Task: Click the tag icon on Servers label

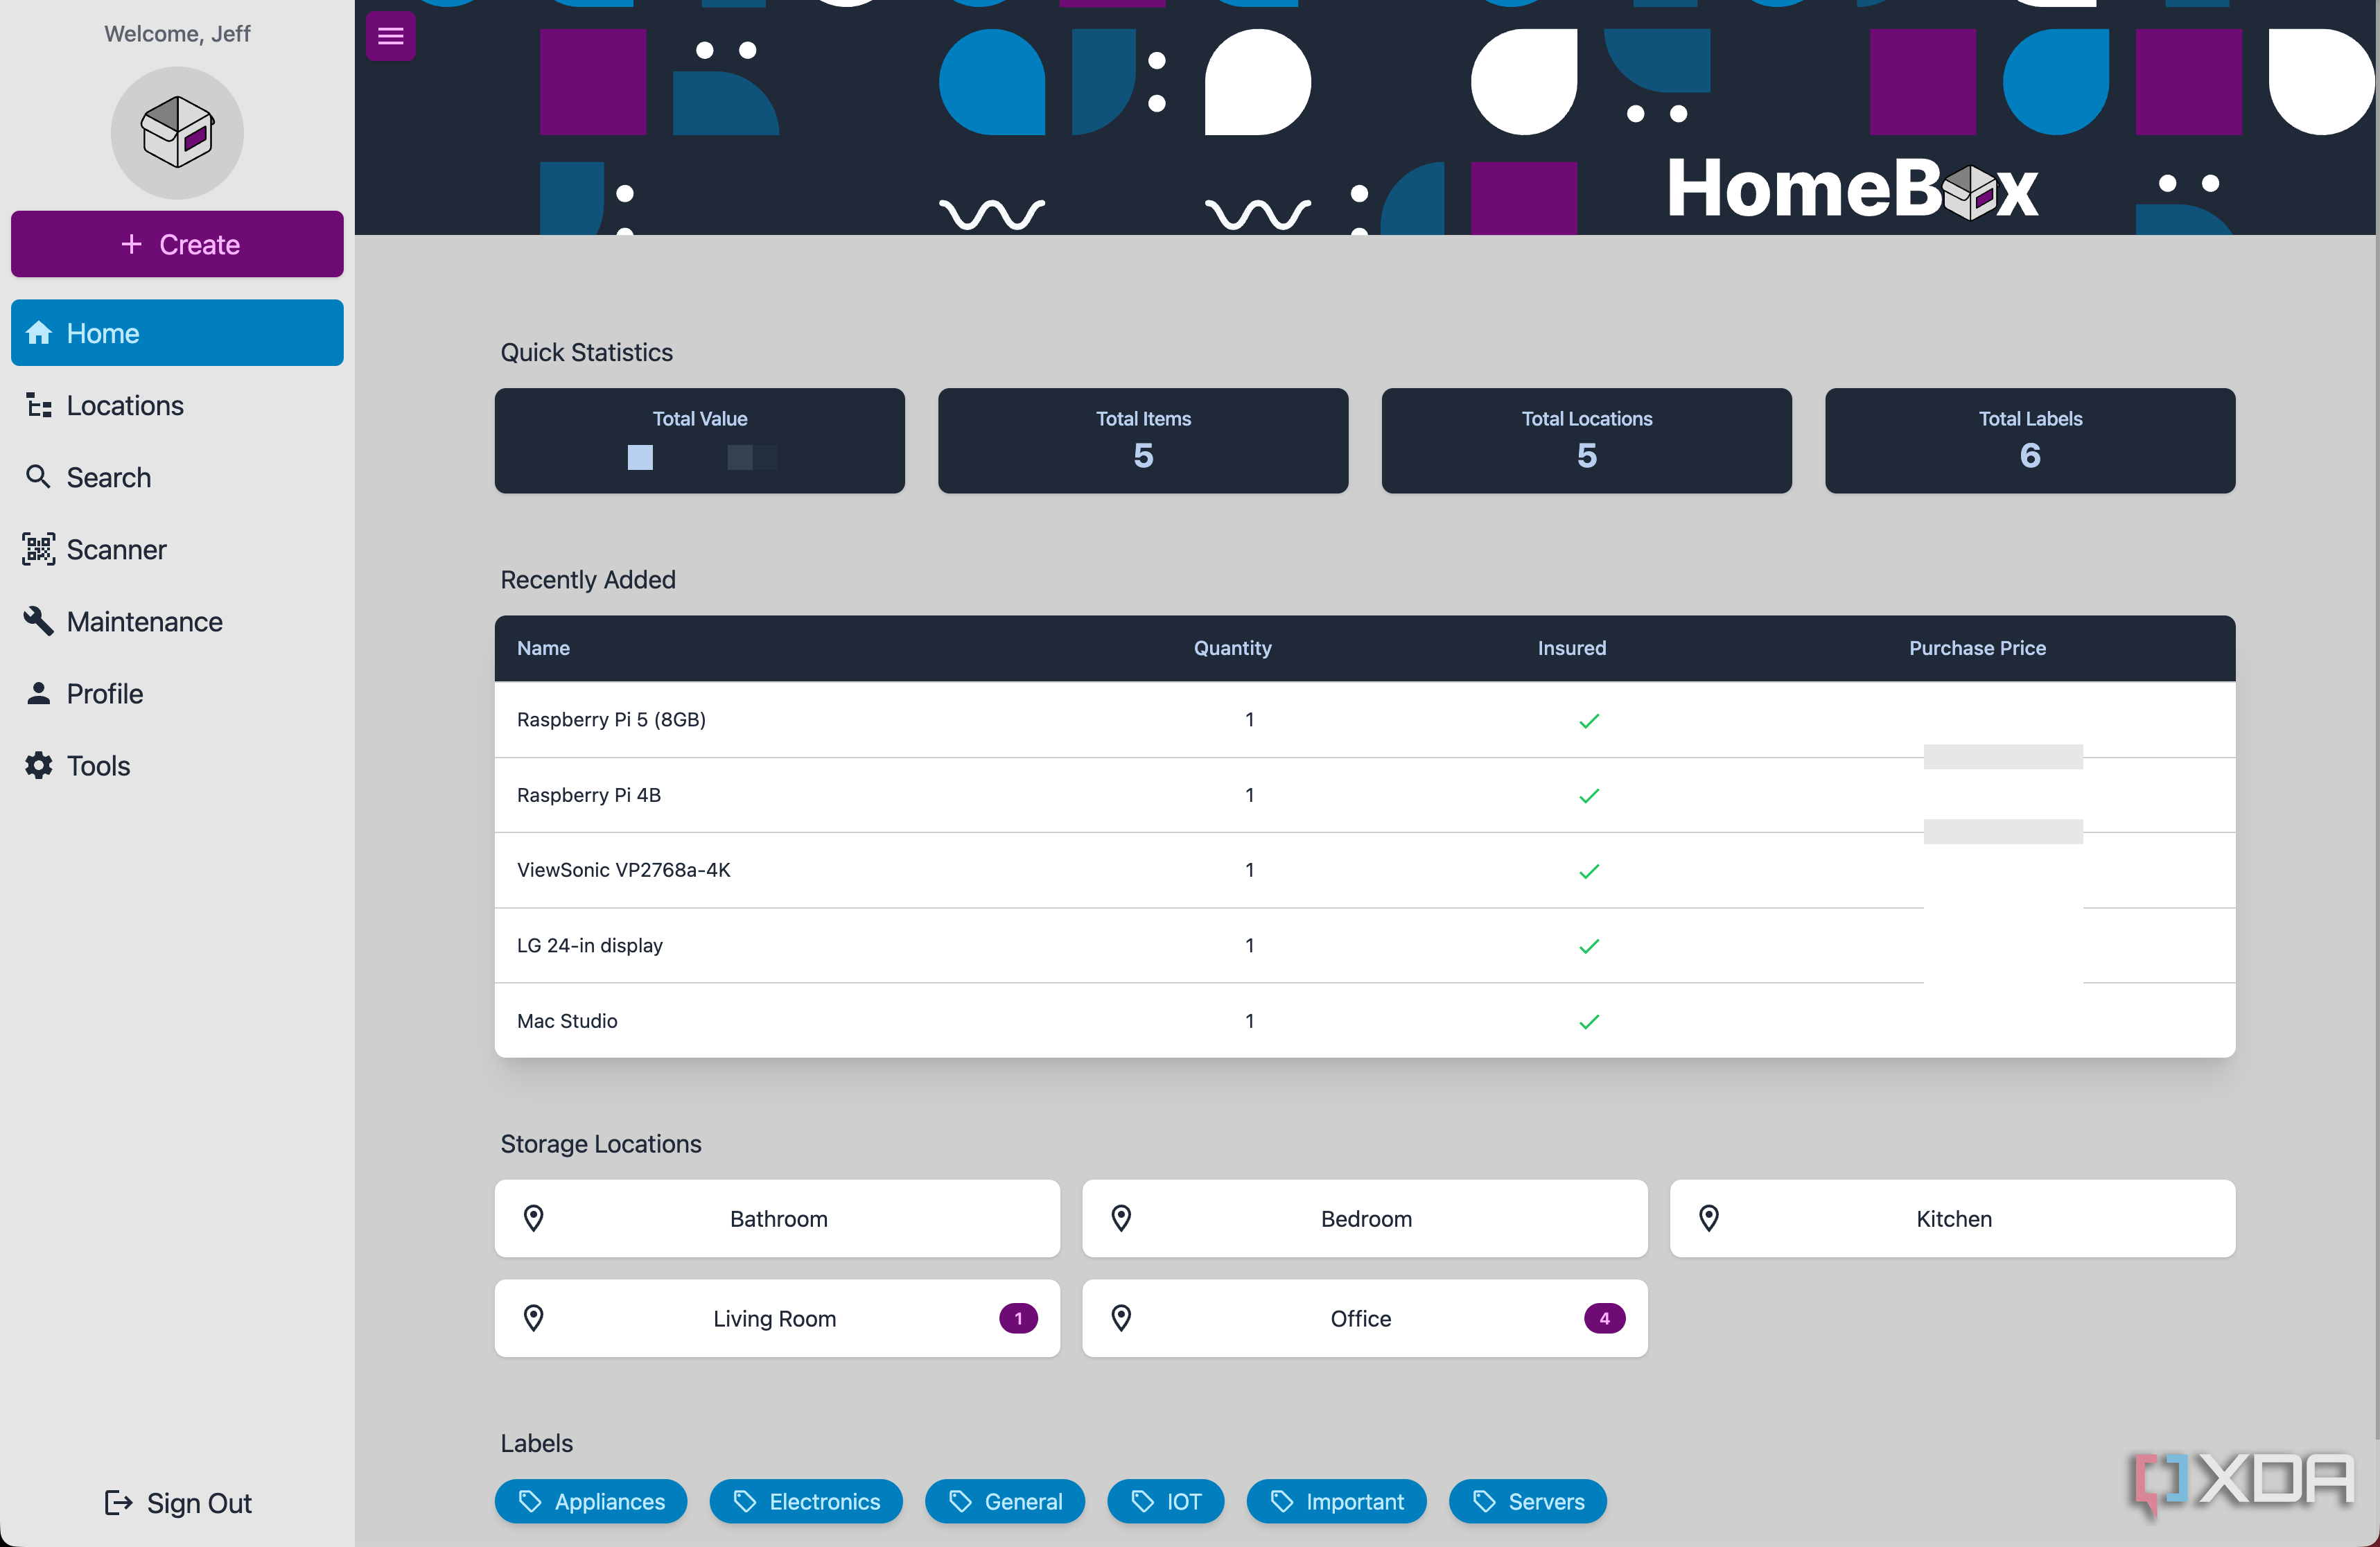Action: tap(1484, 1501)
